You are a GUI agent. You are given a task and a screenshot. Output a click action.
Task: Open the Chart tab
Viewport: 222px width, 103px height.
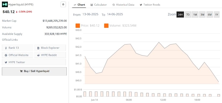click(79, 5)
